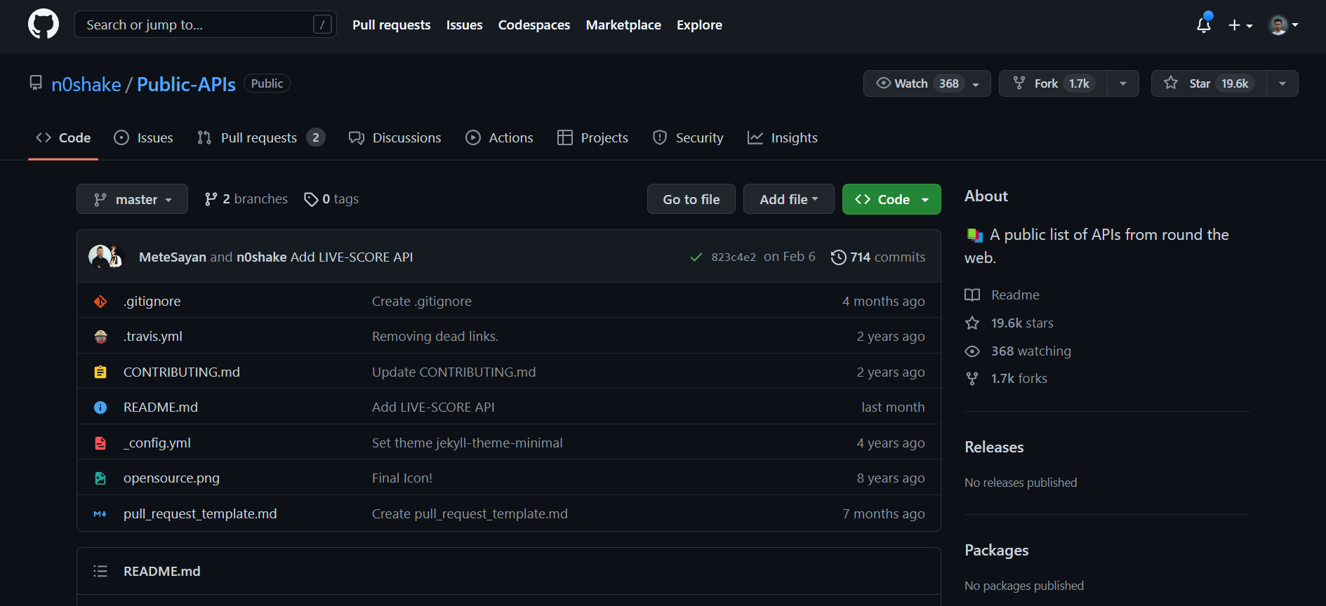Image resolution: width=1326 pixels, height=606 pixels.
Task: Focus the Search or jump to field
Action: click(205, 25)
